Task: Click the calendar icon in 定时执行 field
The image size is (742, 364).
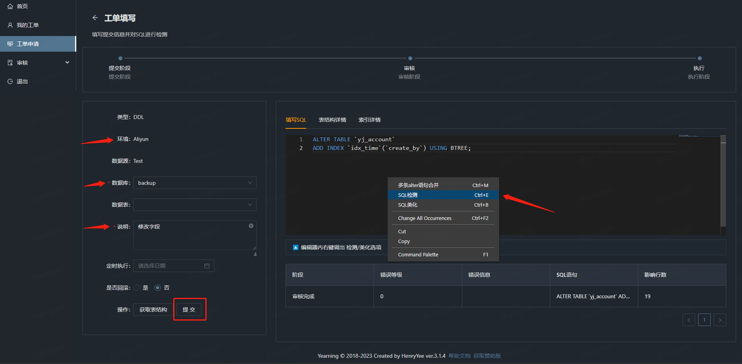Action: [207, 266]
